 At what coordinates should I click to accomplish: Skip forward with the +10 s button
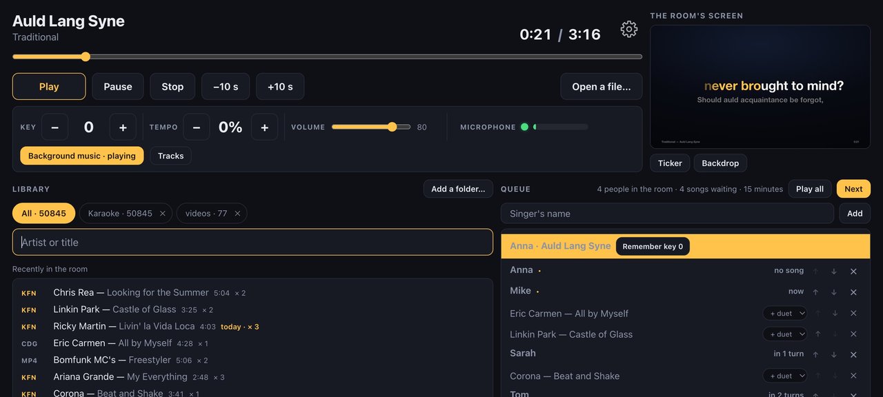(280, 87)
